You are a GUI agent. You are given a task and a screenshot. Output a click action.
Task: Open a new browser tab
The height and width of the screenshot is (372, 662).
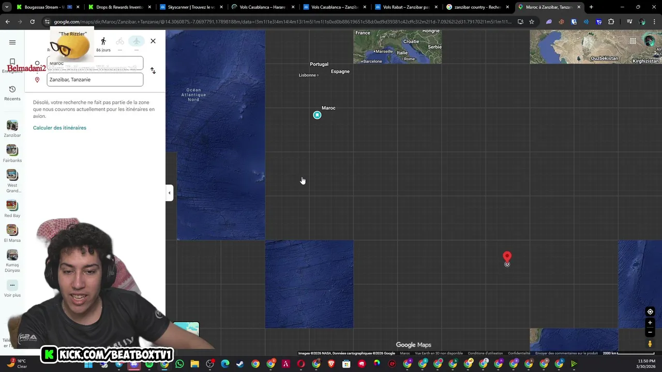click(591, 7)
